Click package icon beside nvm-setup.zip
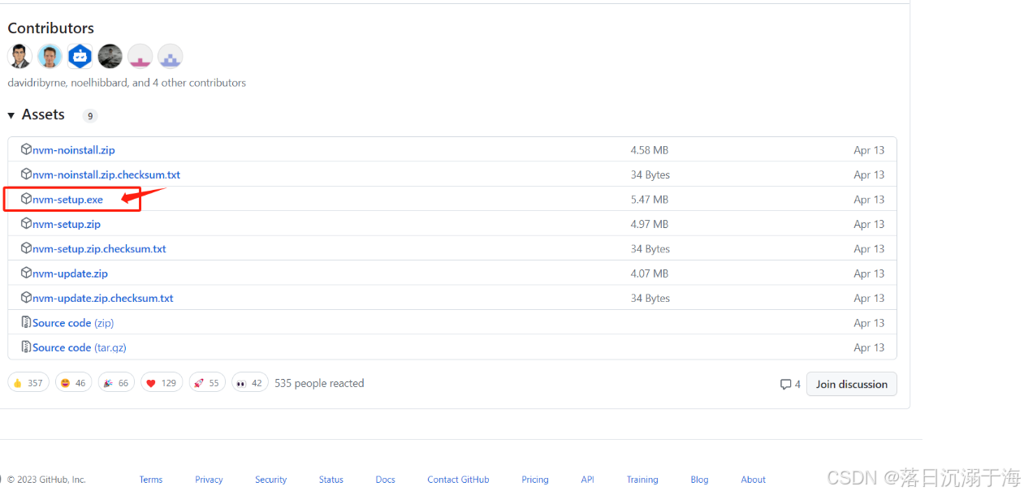The width and height of the screenshot is (1024, 495). point(26,223)
